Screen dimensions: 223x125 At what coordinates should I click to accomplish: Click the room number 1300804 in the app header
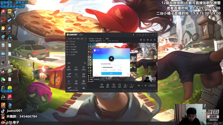[x=109, y=41]
